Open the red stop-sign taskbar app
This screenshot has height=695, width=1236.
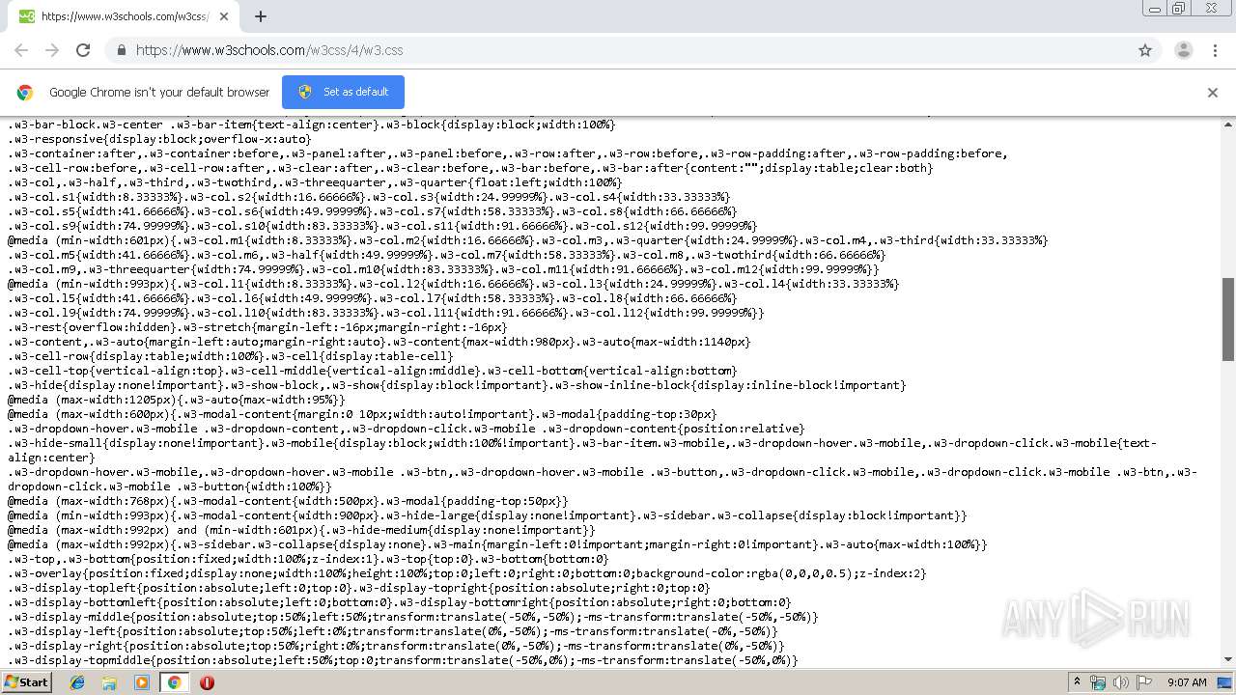207,682
